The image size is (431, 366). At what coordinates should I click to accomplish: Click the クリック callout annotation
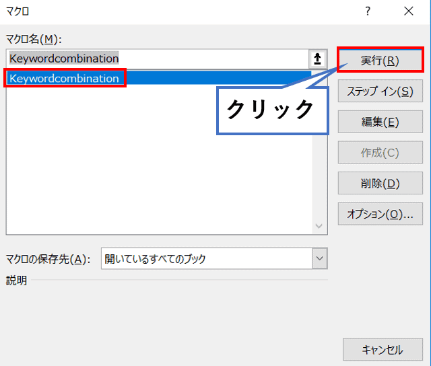pos(271,110)
